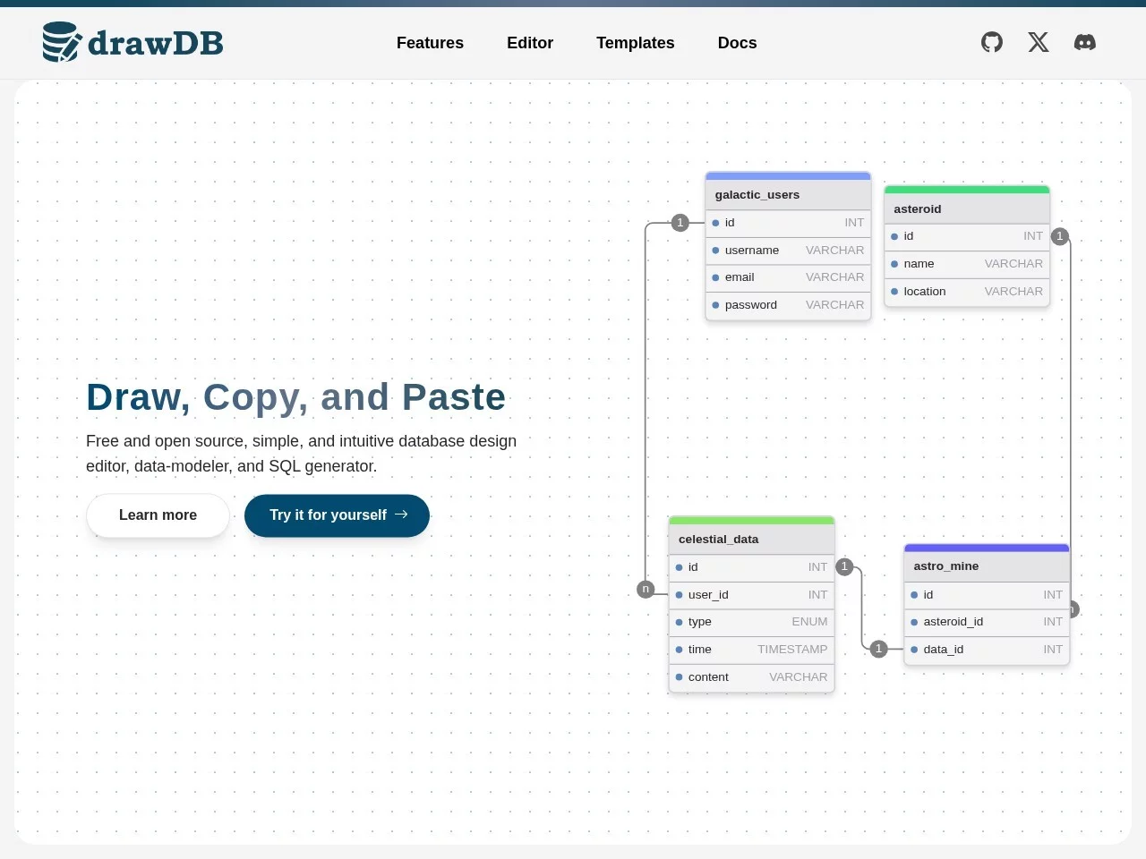Open the Discord community icon

tap(1084, 42)
